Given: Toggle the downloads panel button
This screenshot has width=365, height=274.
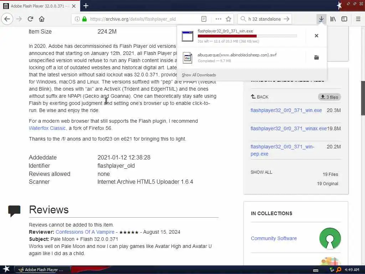Looking at the screenshot, I should tap(321, 19).
